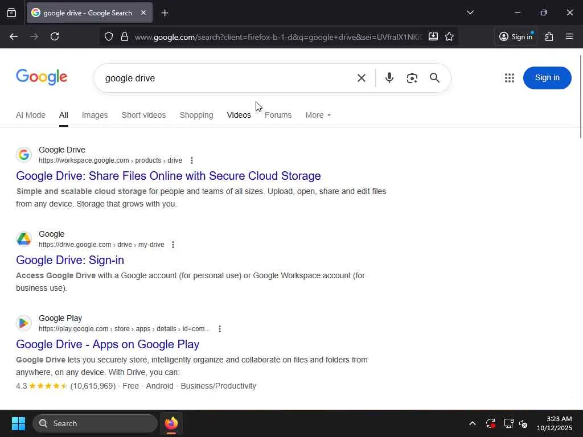Switch to Images results tab
Viewport: 583px width, 437px height.
95,115
